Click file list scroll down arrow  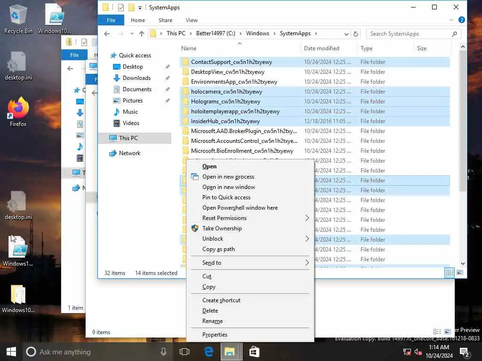(x=463, y=264)
